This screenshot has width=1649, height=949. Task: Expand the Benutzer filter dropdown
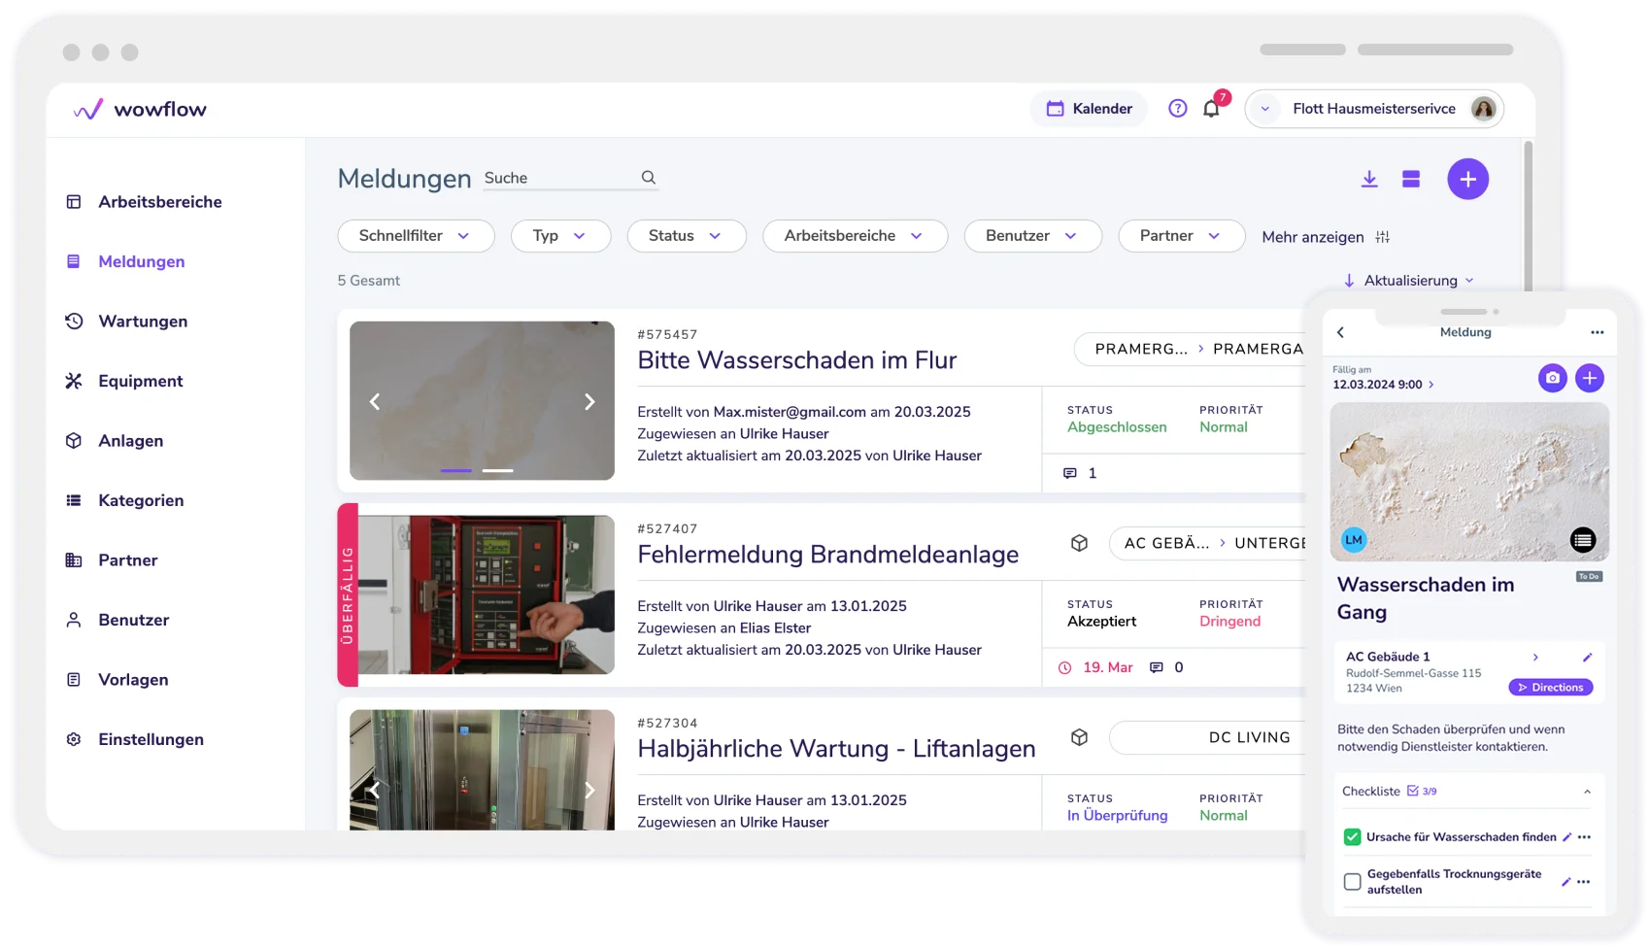click(1032, 236)
